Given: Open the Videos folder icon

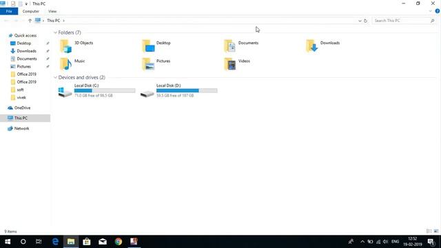Looking at the screenshot, I should pos(229,64).
